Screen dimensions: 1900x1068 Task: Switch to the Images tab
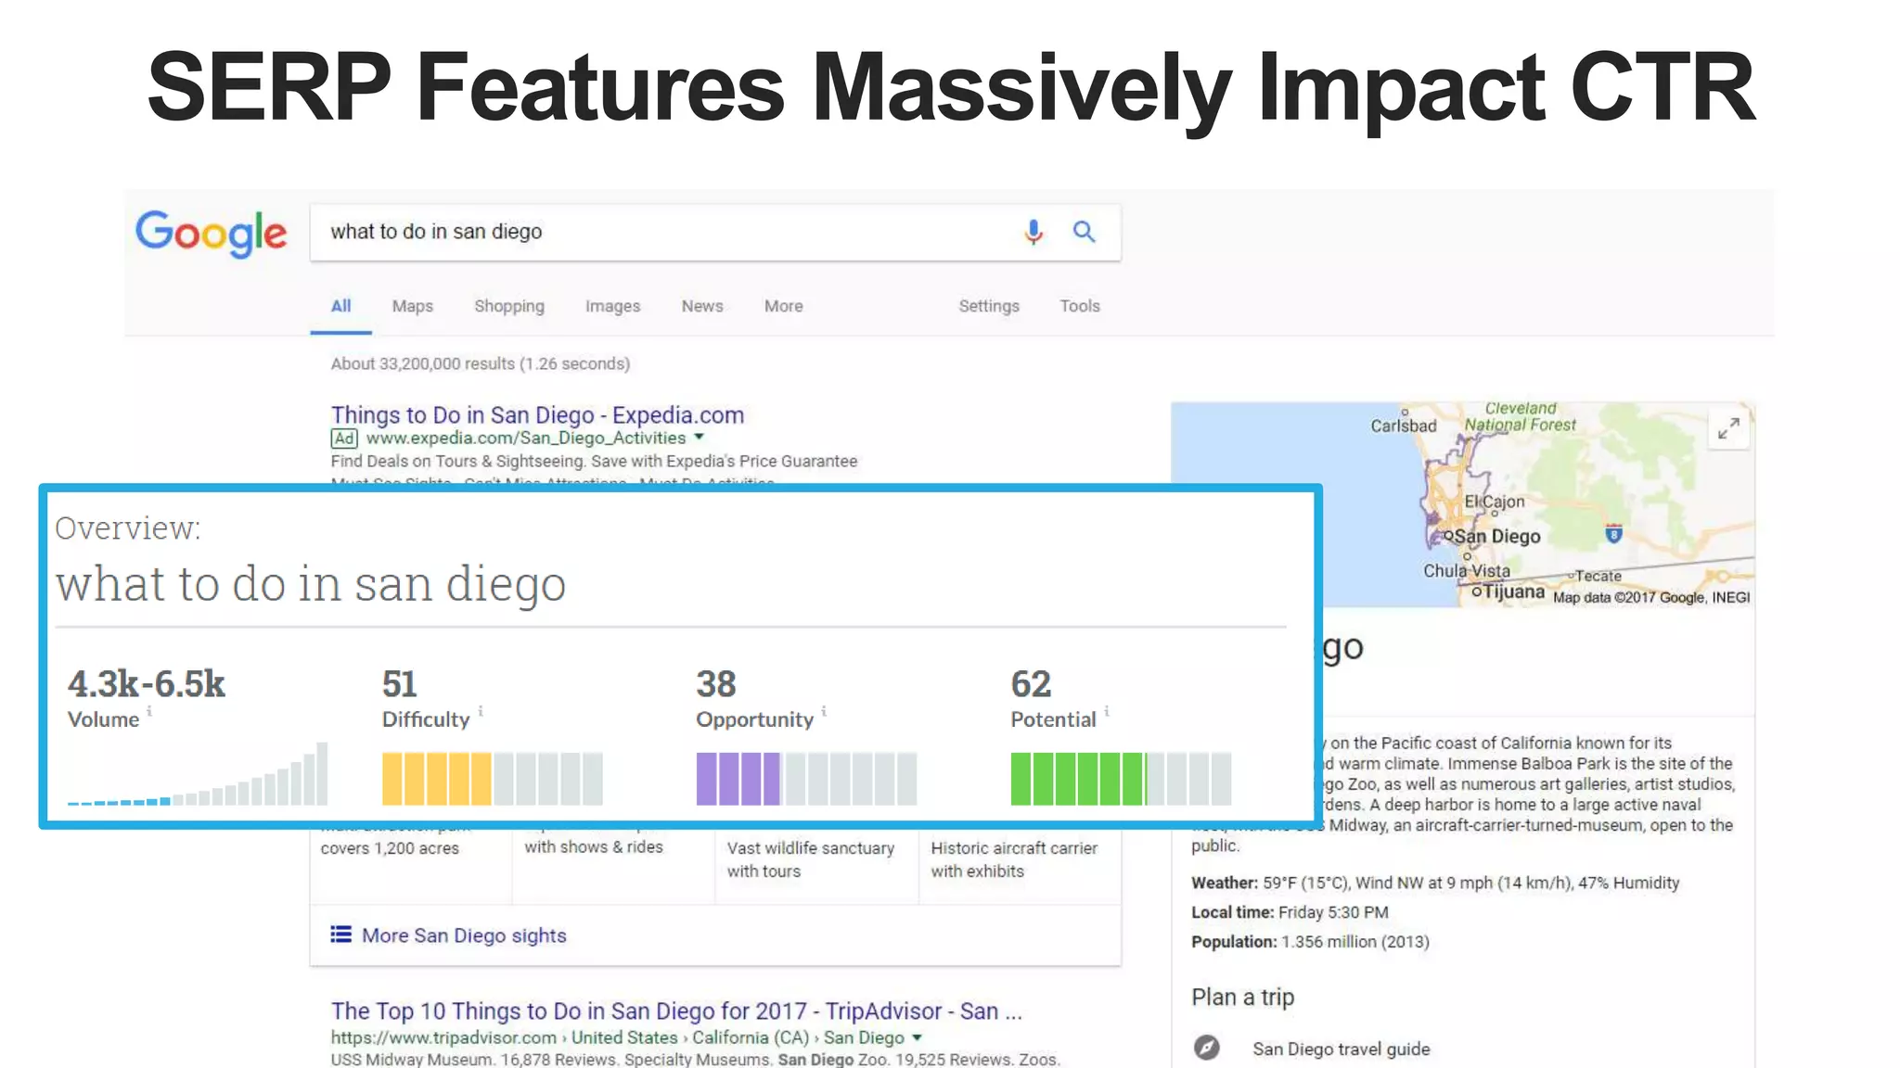click(612, 306)
